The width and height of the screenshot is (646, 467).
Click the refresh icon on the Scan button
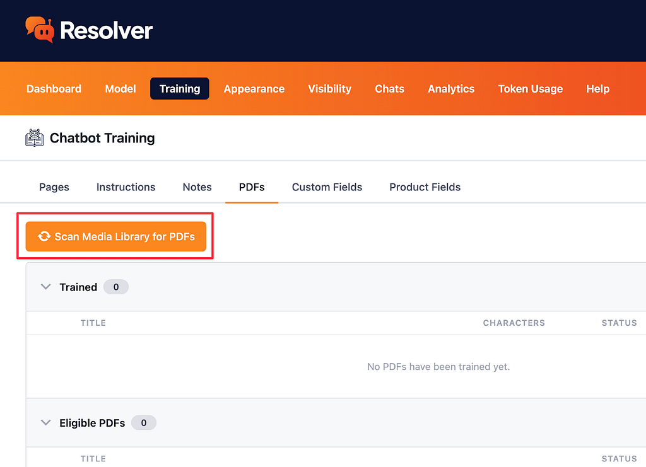(44, 236)
